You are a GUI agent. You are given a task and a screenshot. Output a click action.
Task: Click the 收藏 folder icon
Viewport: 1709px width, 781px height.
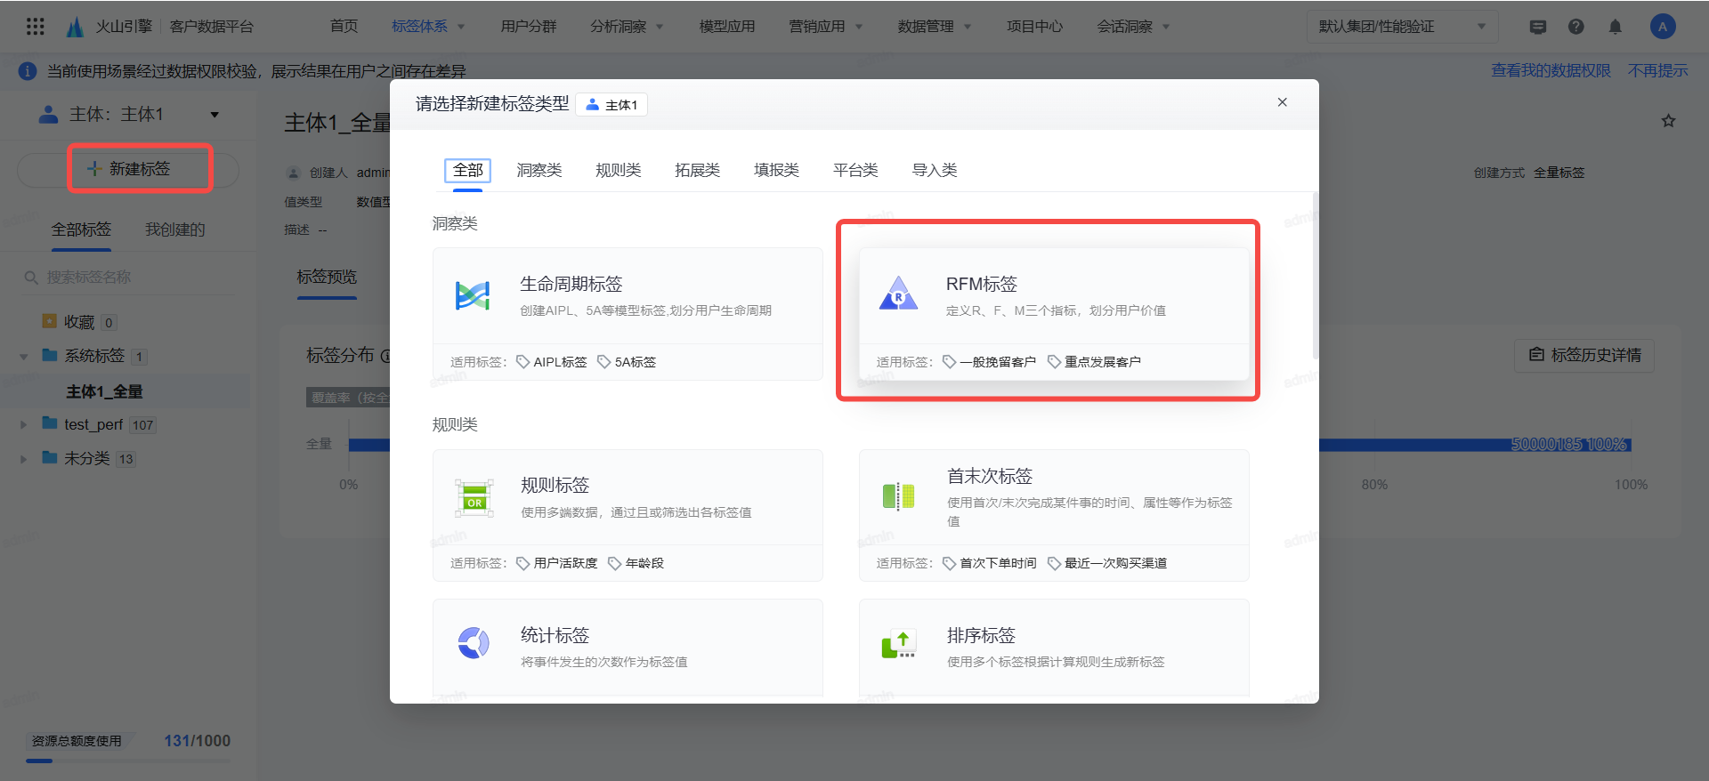coord(50,320)
